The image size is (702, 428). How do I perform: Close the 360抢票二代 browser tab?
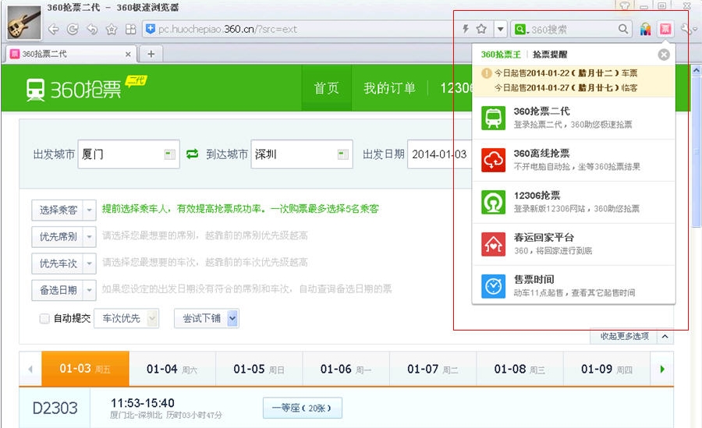pyautogui.click(x=128, y=54)
